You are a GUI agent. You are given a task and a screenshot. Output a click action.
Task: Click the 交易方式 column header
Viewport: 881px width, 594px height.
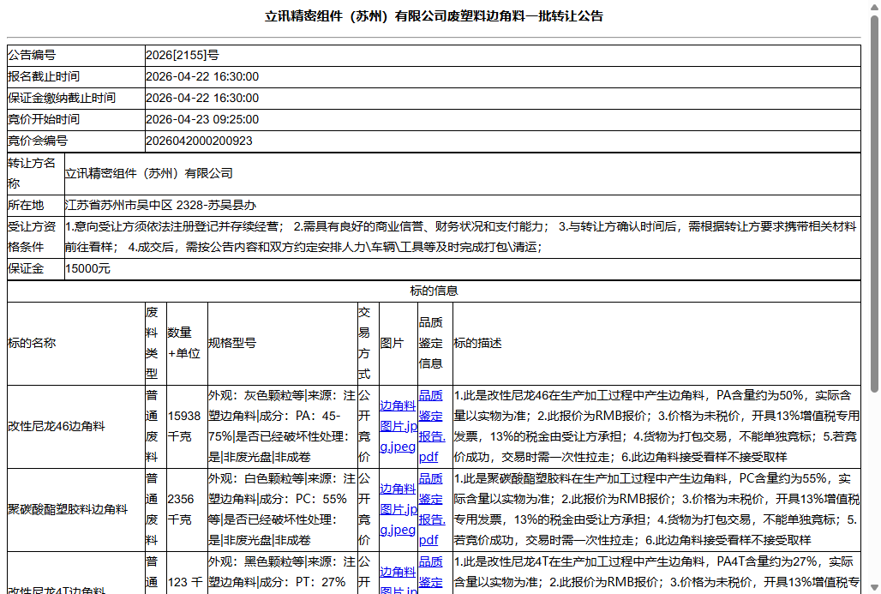coord(369,344)
